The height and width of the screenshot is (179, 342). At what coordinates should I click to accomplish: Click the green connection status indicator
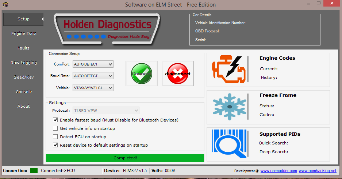[34, 171]
